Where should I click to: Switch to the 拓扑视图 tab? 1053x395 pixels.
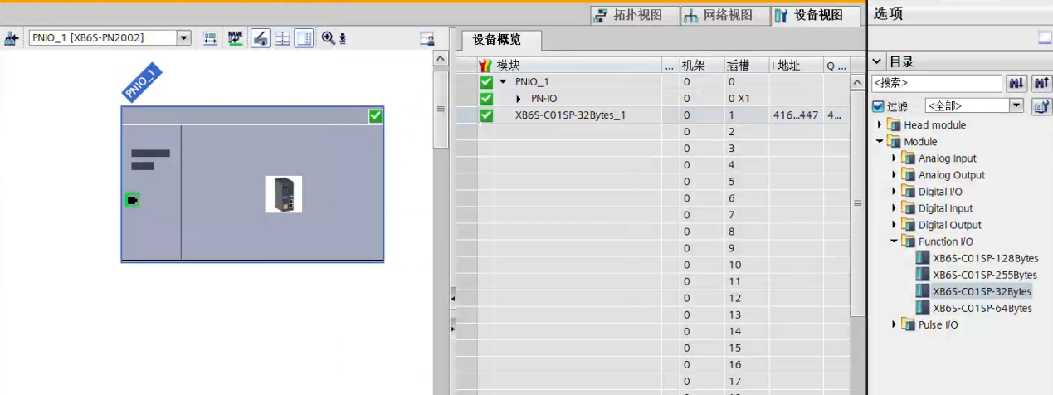(626, 15)
